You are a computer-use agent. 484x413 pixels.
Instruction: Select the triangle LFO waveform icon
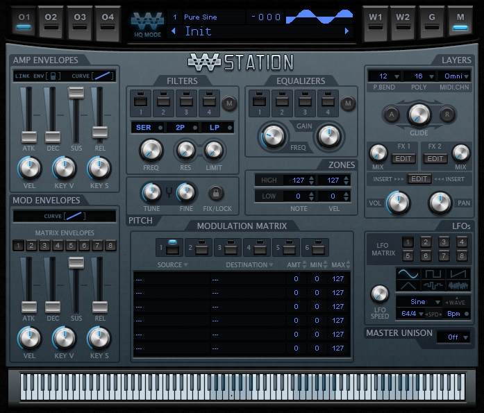pos(408,285)
